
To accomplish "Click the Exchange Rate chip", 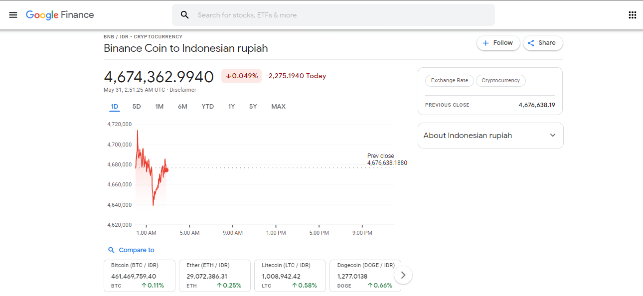I will tap(450, 81).
